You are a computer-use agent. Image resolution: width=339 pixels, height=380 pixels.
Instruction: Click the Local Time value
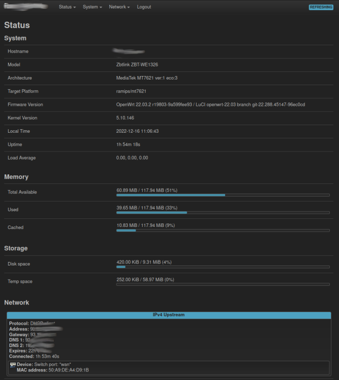click(138, 131)
